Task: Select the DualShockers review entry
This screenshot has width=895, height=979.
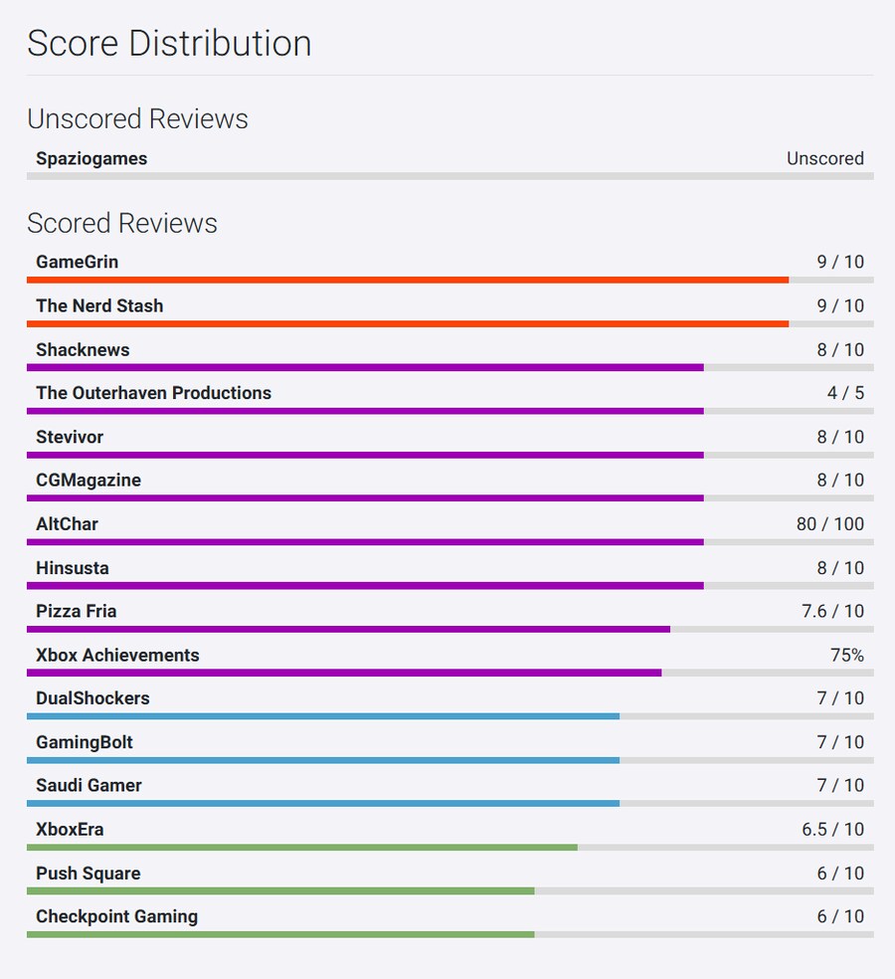Action: (92, 698)
